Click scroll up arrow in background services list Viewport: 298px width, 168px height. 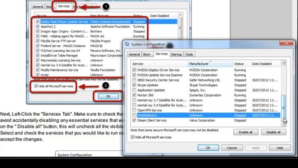pyautogui.click(x=180, y=15)
